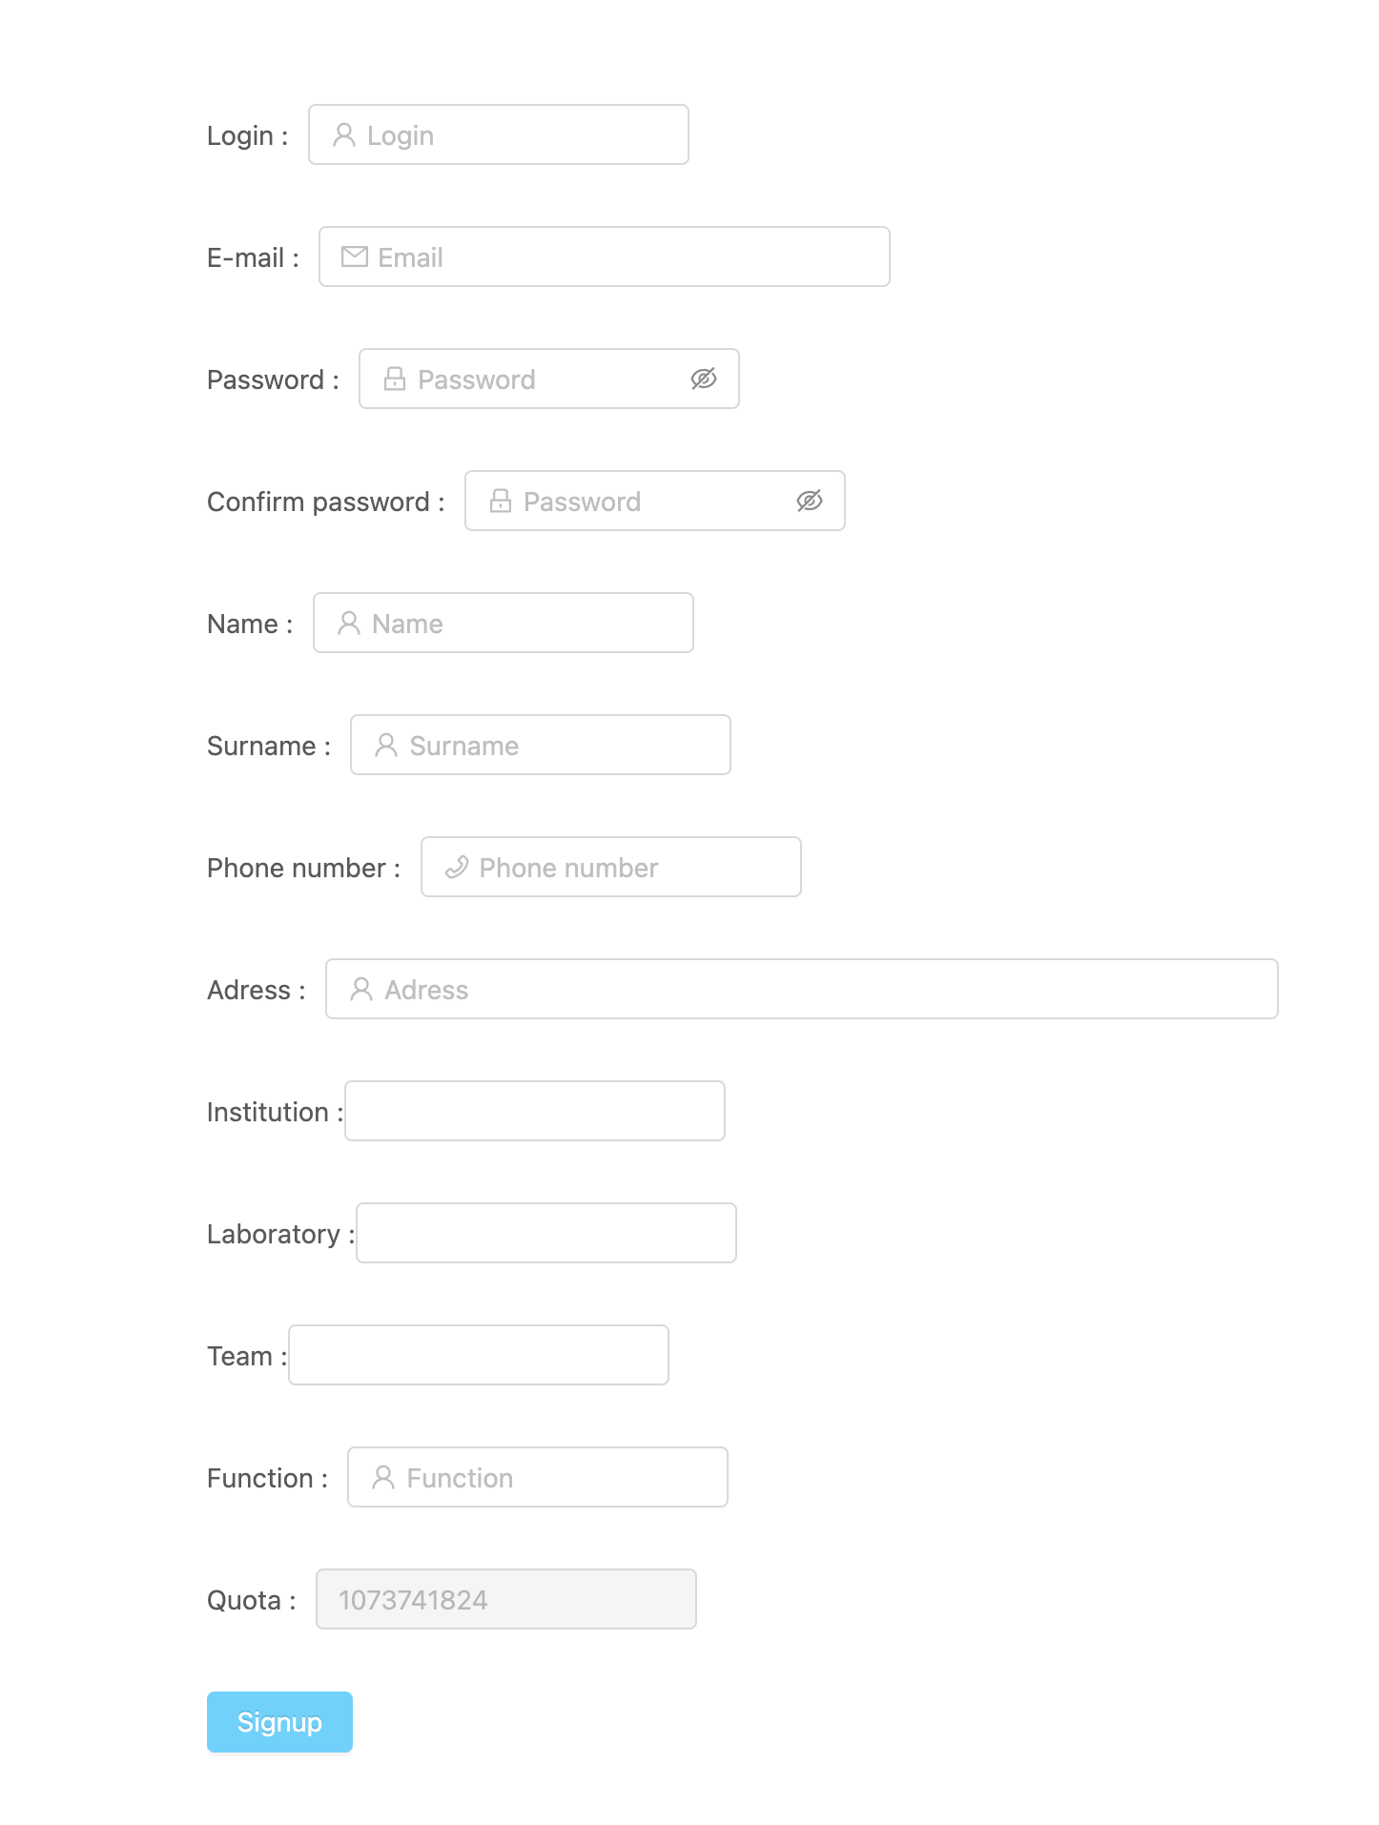Screen dimensions: 1379x1825
Task: Click the person icon in Surname field
Action: [386, 745]
